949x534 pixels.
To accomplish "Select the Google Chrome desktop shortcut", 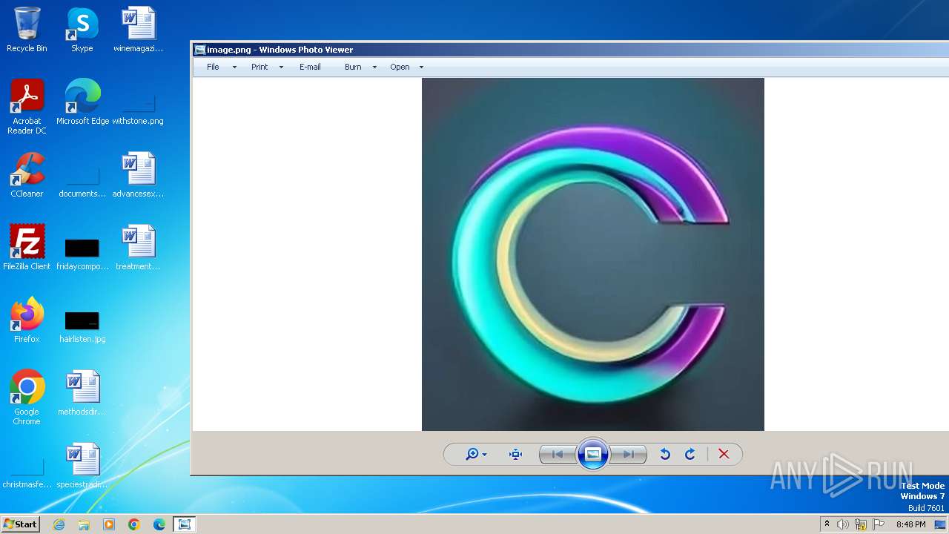I will 27,398.
